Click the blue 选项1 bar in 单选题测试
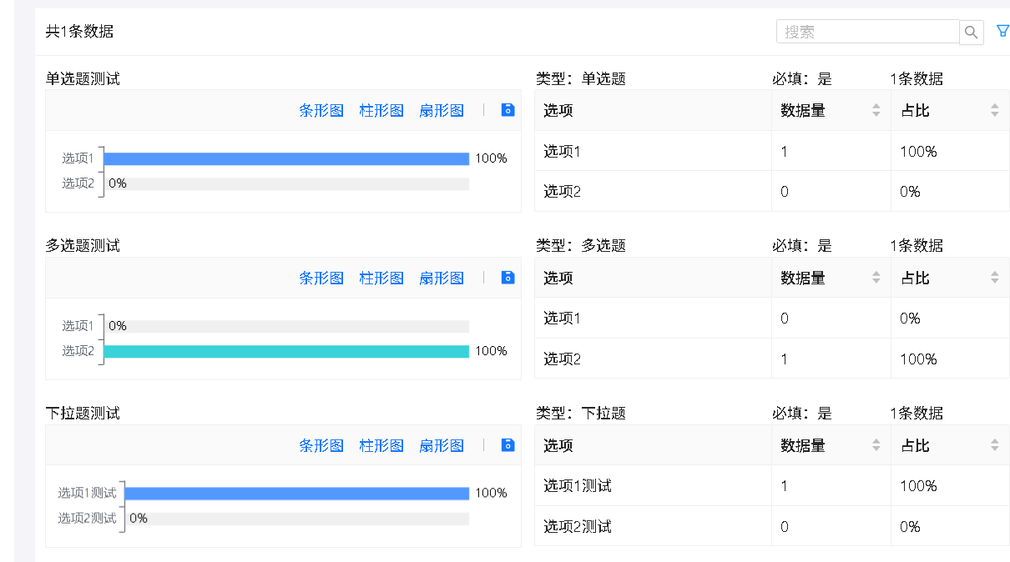Viewport: 1010px width, 562px height. pos(286,158)
